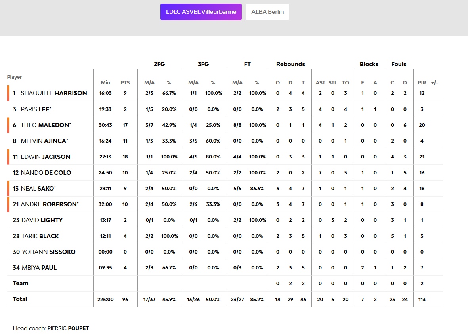This screenshot has height=334, width=468.
Task: Click the PTS column header
Action: point(125,83)
